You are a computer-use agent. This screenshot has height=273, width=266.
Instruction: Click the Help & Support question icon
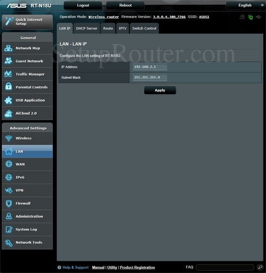[x=60, y=267]
